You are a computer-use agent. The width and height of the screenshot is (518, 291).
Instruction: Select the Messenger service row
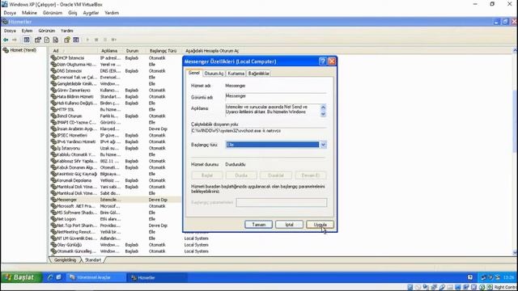point(115,200)
